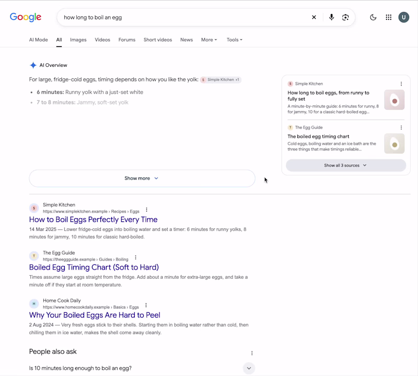Image resolution: width=418 pixels, height=376 pixels.
Task: Open Boiled Egg Timing Chart (Soft to Hard)
Action: coord(94,267)
